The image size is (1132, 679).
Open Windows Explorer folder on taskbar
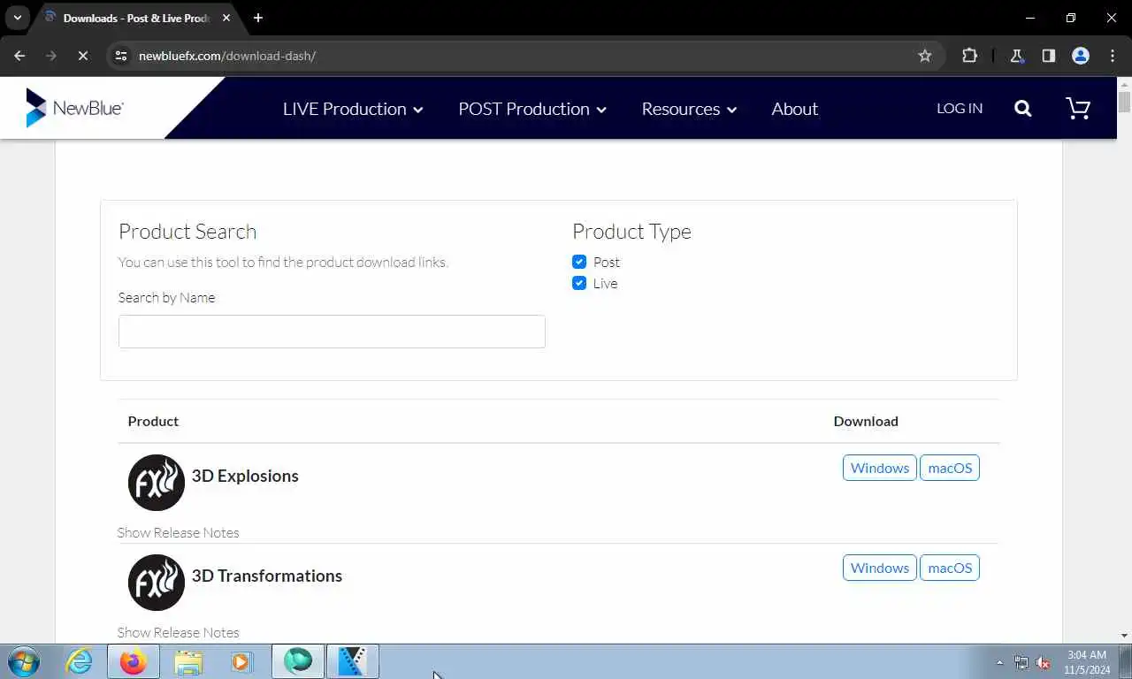pyautogui.click(x=188, y=661)
